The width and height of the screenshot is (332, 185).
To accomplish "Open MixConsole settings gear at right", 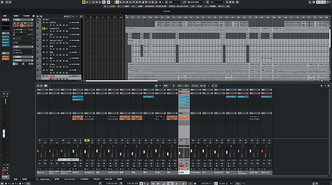I will click(x=321, y=86).
